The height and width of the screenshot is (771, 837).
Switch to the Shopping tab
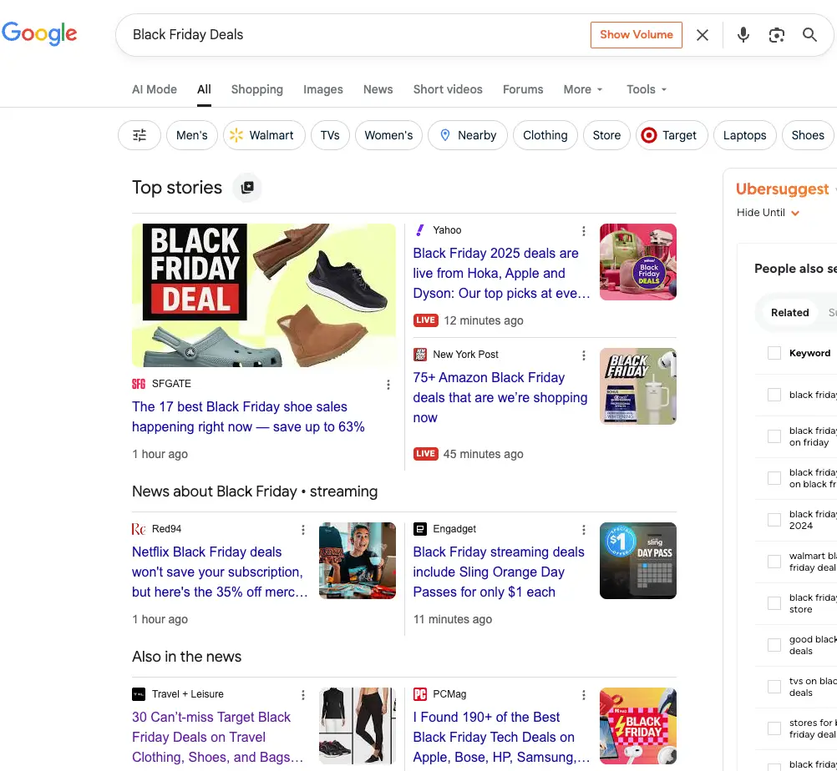click(x=256, y=89)
